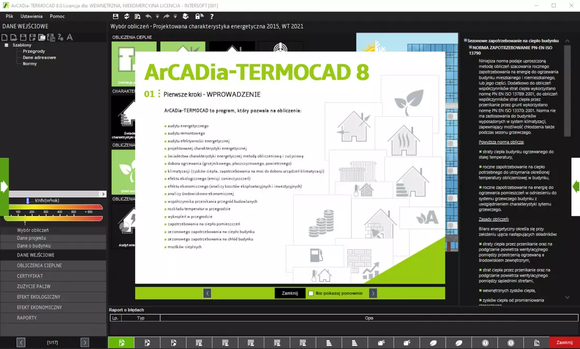Tick the Nie pokazuj ponownie checkbox
This screenshot has height=349, width=580.
[x=311, y=294]
